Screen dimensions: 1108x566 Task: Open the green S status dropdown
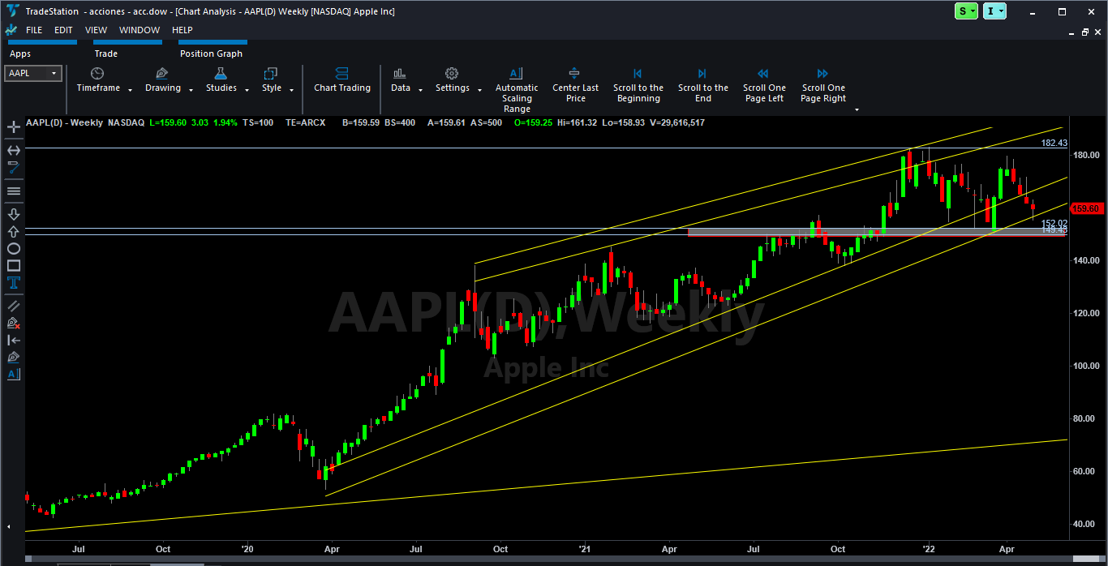coord(967,11)
